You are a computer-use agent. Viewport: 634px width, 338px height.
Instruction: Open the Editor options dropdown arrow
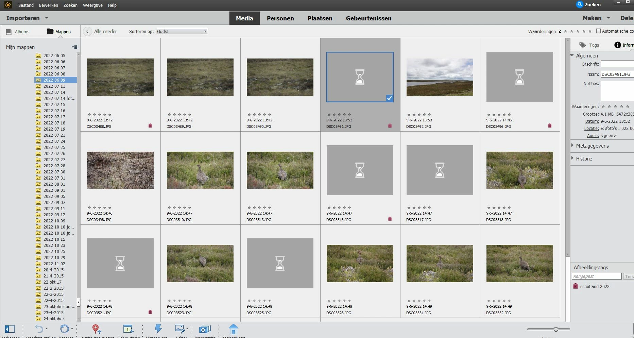pos(187,329)
